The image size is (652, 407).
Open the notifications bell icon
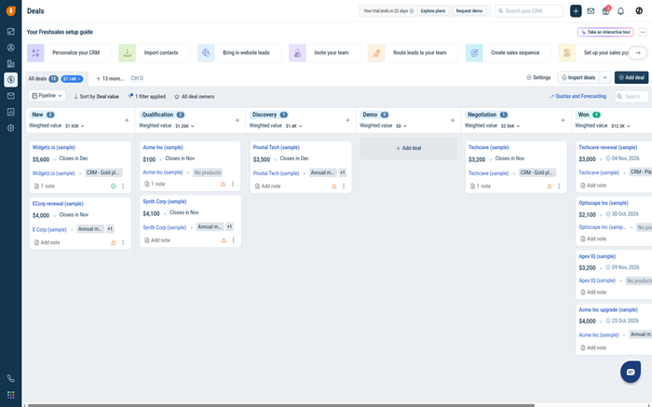click(x=621, y=11)
